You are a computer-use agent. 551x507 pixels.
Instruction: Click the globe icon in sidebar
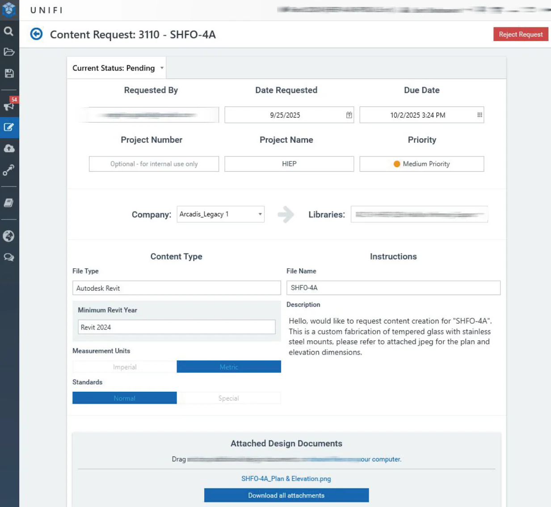(9, 236)
